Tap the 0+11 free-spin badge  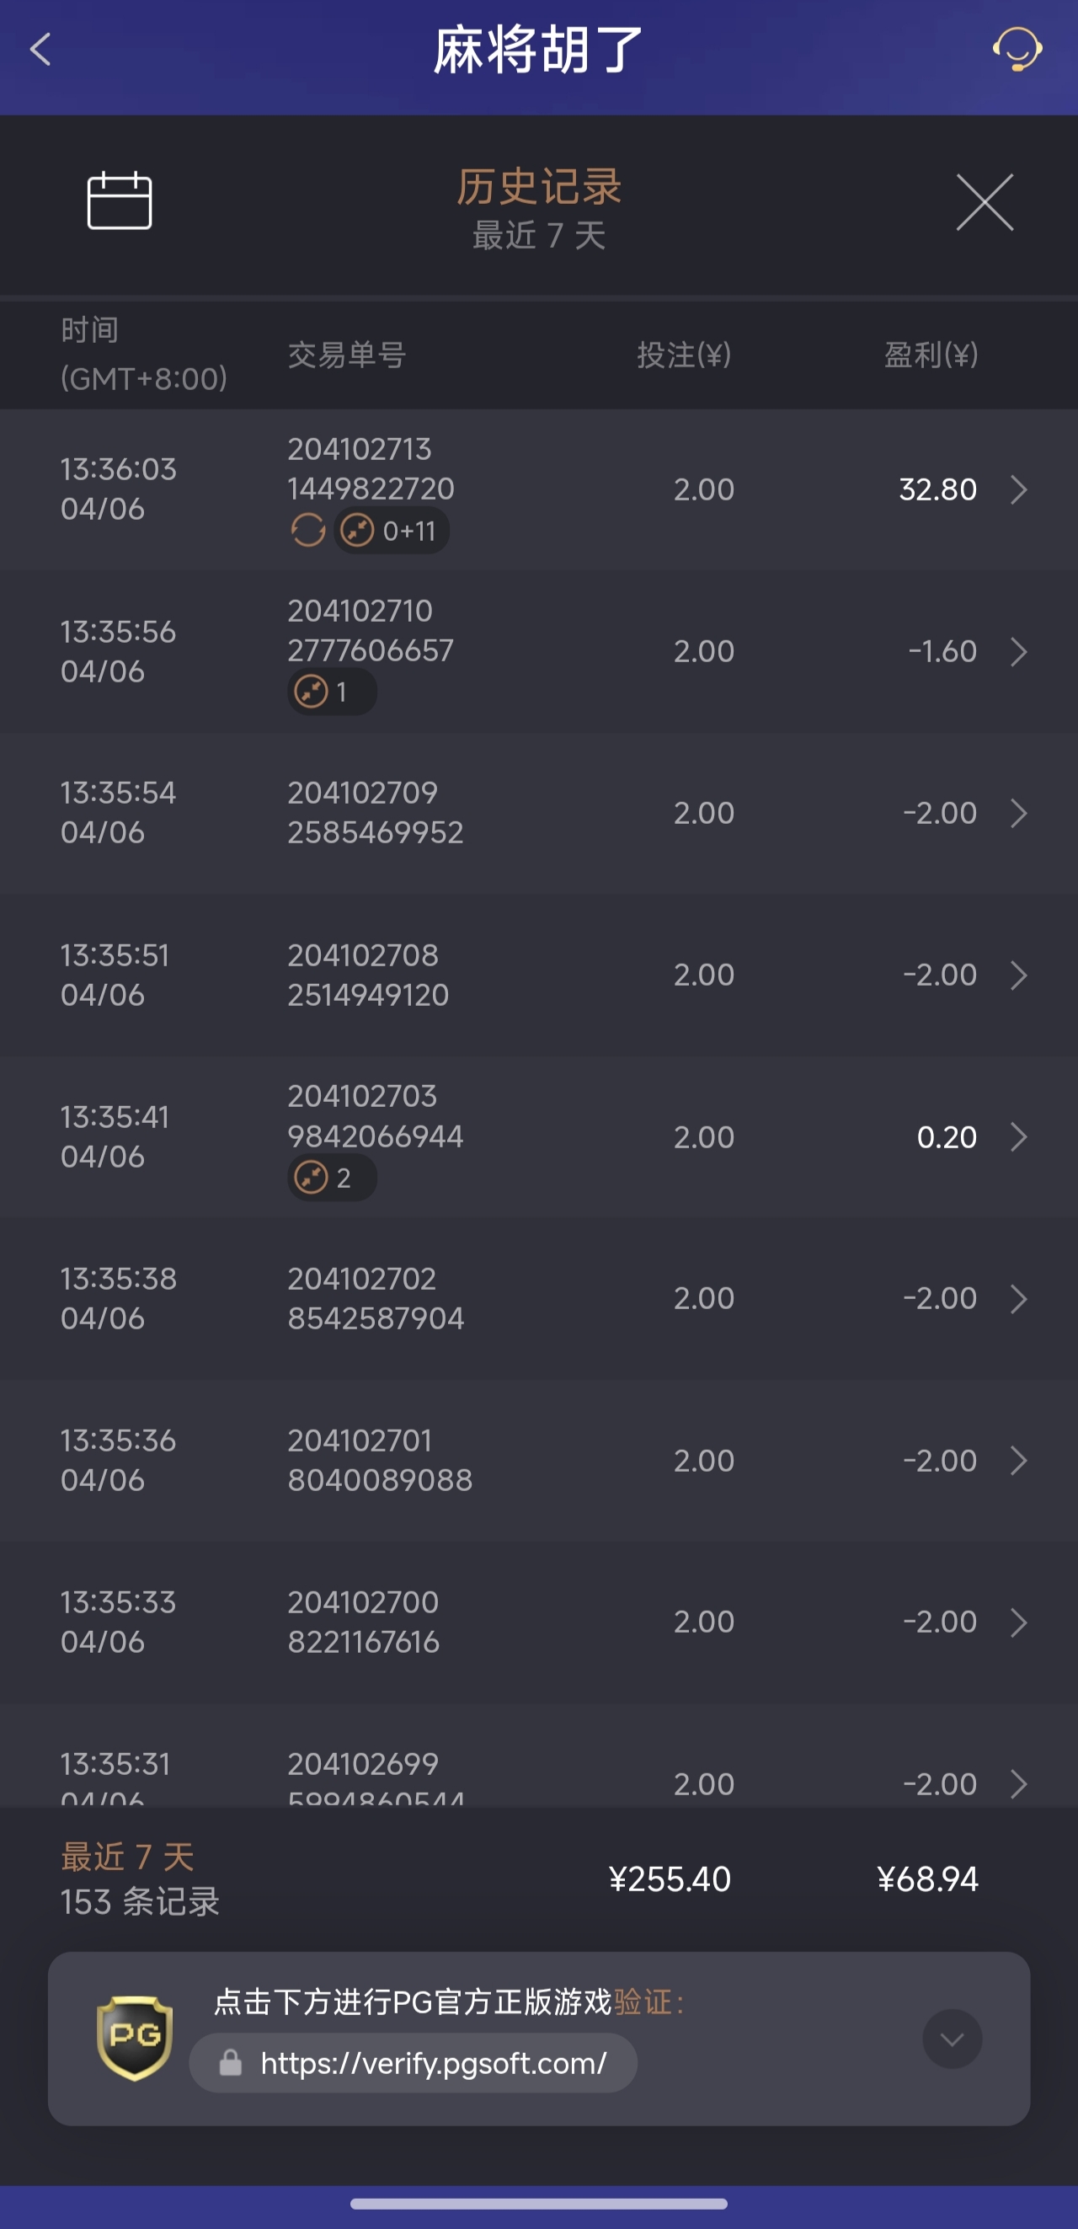392,531
